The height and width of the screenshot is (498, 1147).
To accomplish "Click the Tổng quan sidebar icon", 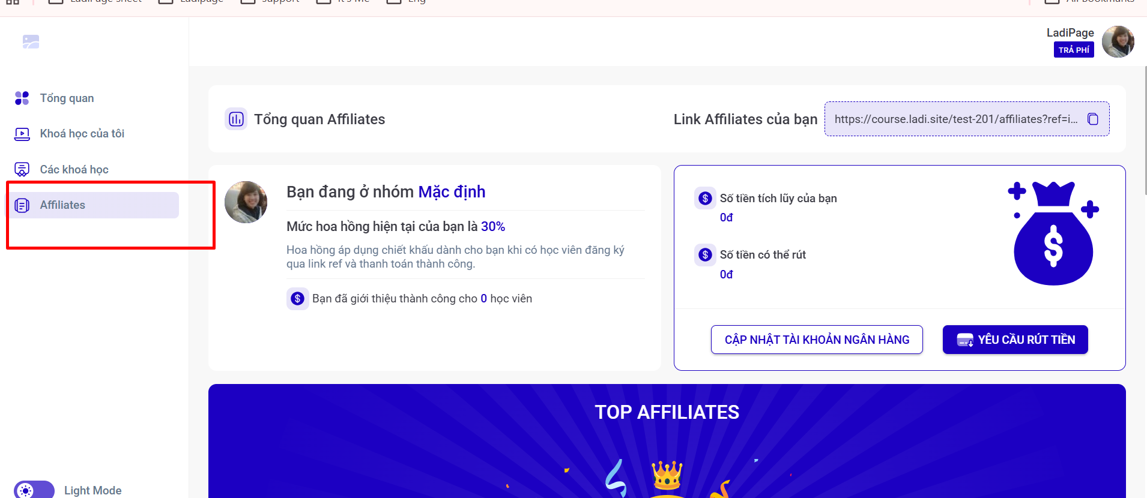I will click(22, 98).
